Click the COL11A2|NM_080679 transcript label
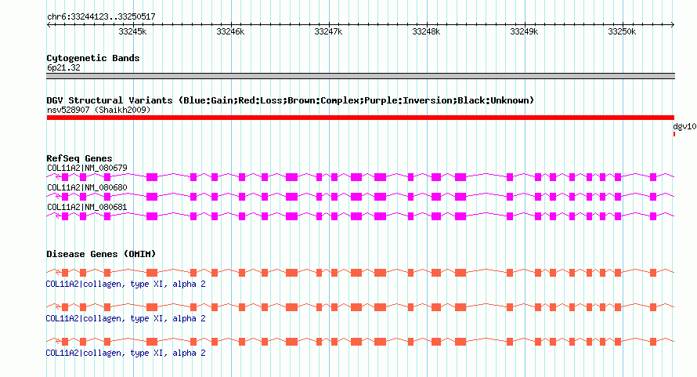697x377 pixels. (87, 169)
